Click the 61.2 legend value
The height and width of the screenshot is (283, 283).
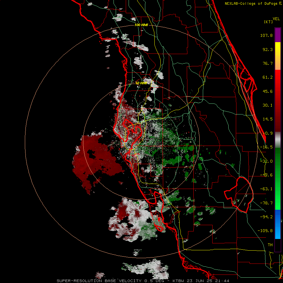(268, 77)
